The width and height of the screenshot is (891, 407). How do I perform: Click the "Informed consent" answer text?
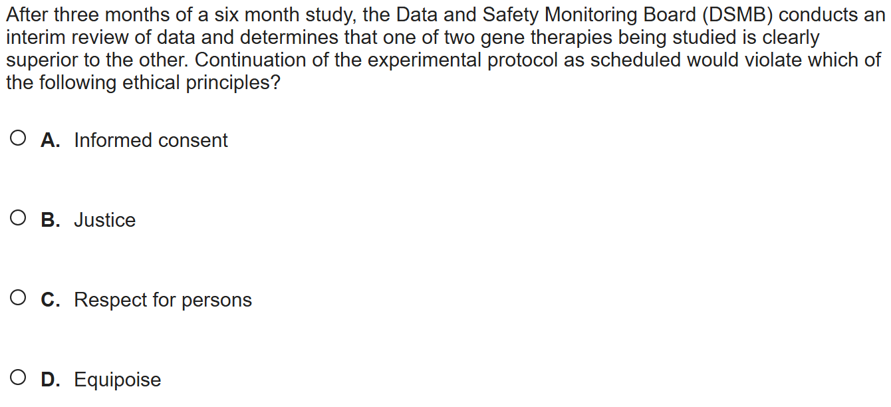151,140
